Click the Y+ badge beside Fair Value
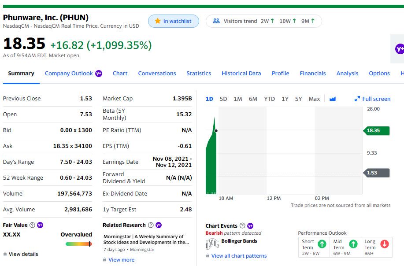Image resolution: width=404 pixels, height=266 pixels. [40, 225]
